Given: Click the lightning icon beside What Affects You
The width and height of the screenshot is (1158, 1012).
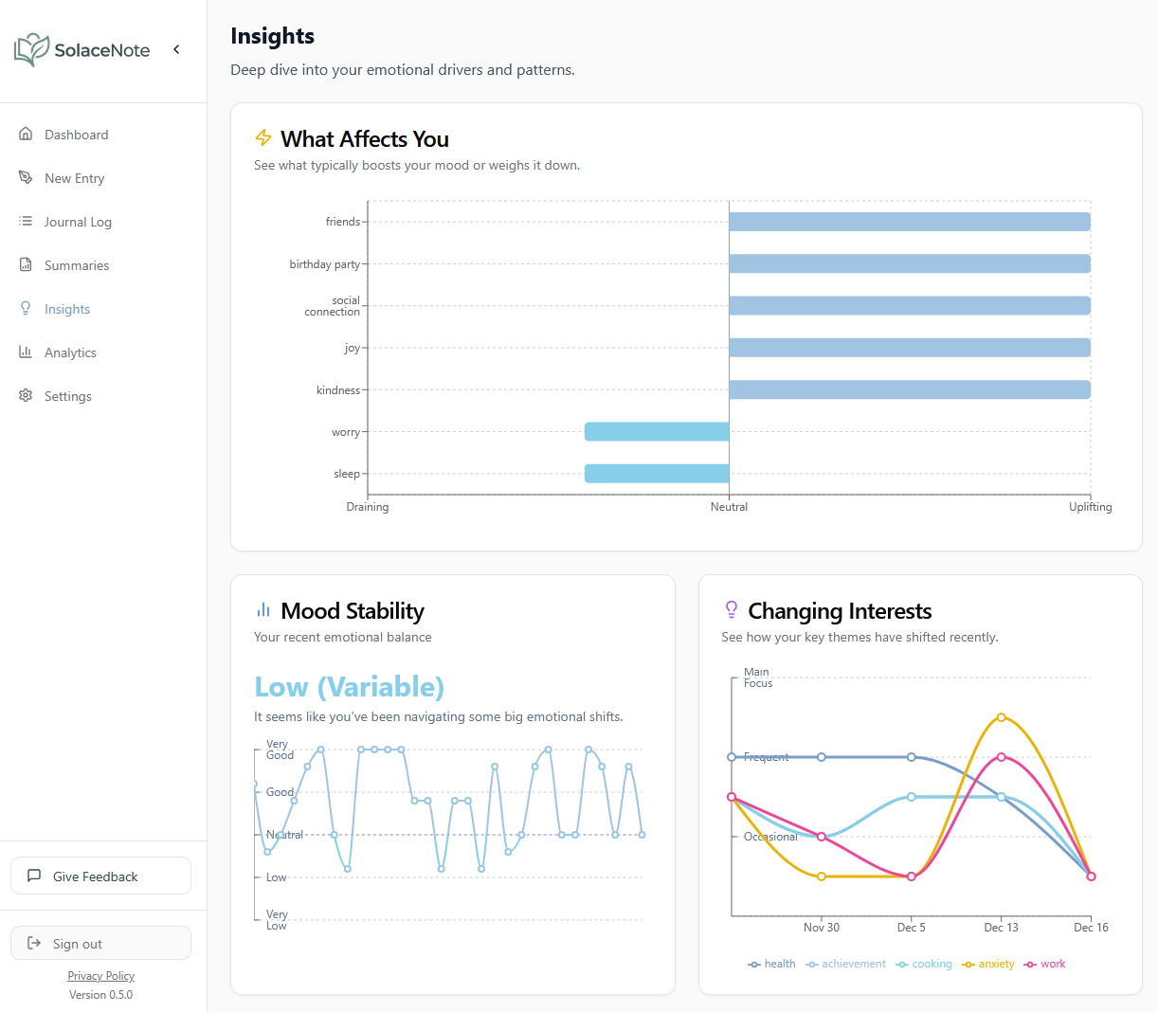Looking at the screenshot, I should pos(262,137).
